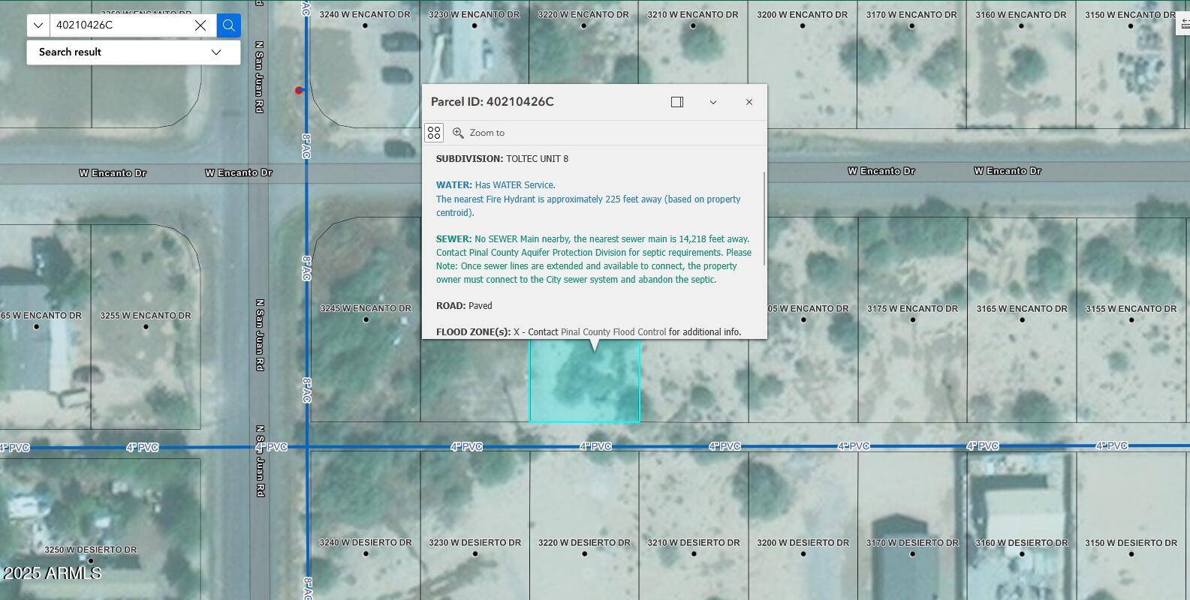Click parcel dot at 3210 W ENCANTO DR

tap(693, 26)
